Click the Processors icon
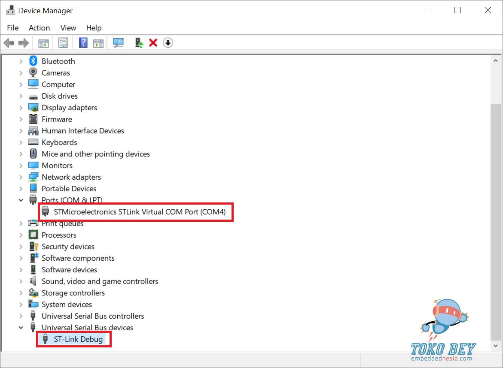Viewport: 503px width, 368px height. 33,235
